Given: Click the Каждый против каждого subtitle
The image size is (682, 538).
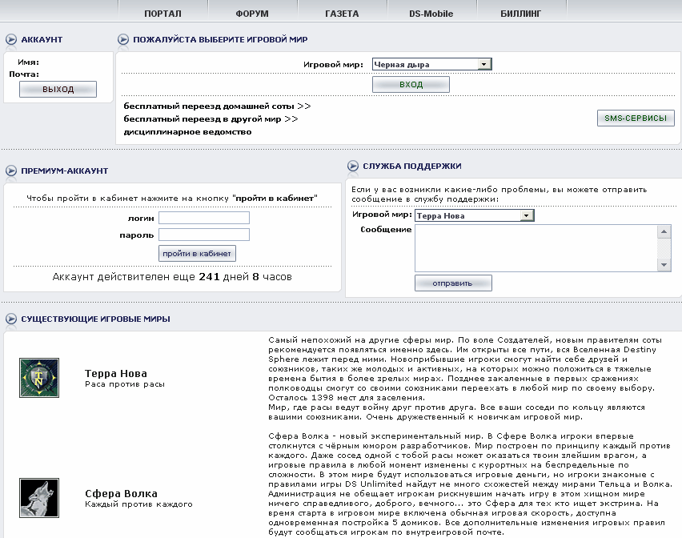Looking at the screenshot, I should 138,504.
